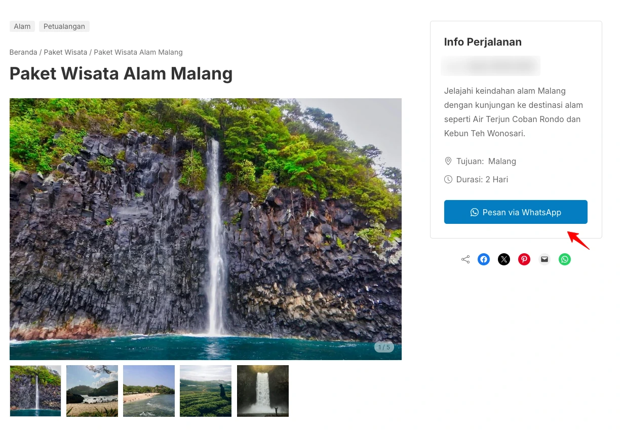Screen dimensions: 622x432
Task: Click the location pin icon next to Tujuan
Action: [448, 161]
